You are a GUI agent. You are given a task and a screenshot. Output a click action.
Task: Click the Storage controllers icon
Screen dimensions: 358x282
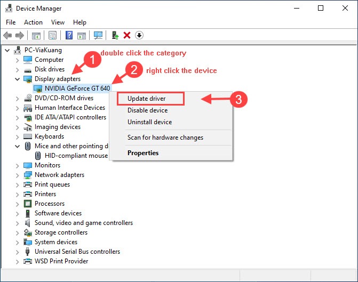click(28, 232)
